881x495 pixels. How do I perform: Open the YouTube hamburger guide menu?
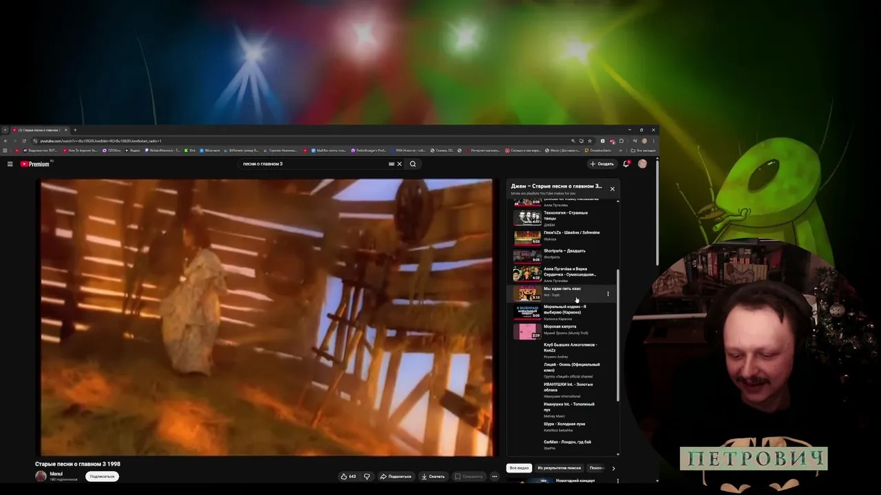coord(10,164)
